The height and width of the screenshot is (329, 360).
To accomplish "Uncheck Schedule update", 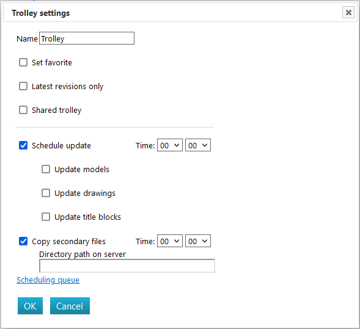I will coord(23,145).
